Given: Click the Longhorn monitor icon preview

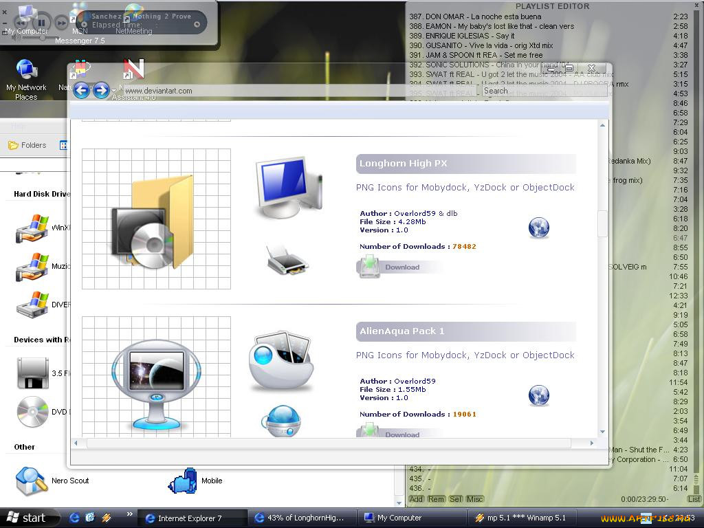Looking at the screenshot, I should [289, 187].
